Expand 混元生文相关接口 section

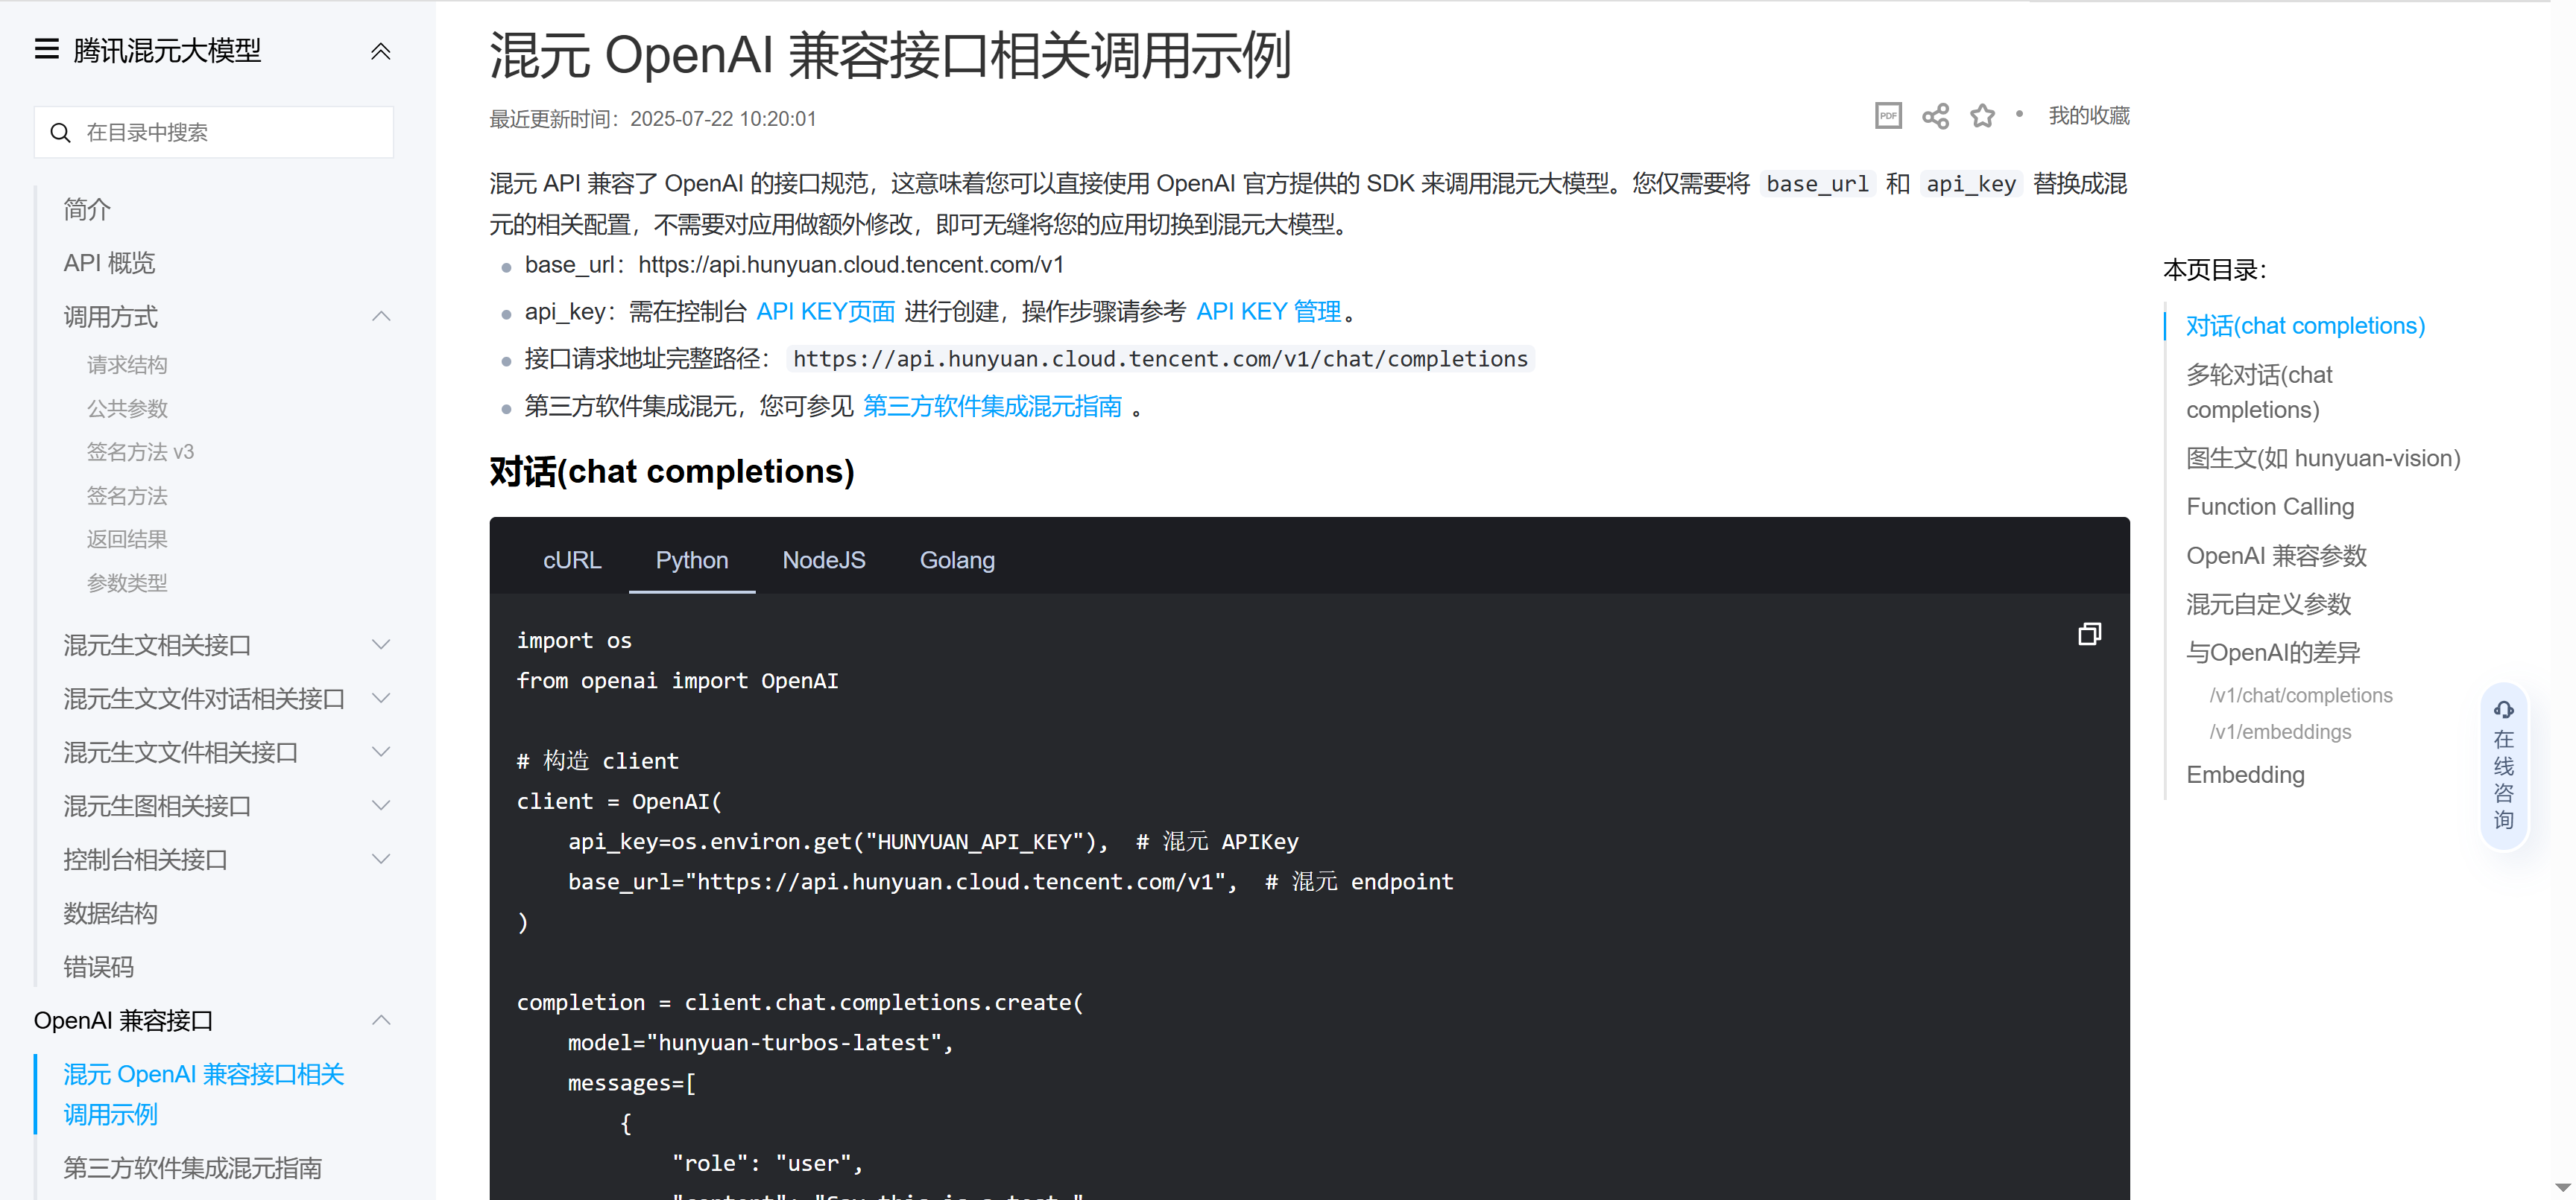(380, 644)
